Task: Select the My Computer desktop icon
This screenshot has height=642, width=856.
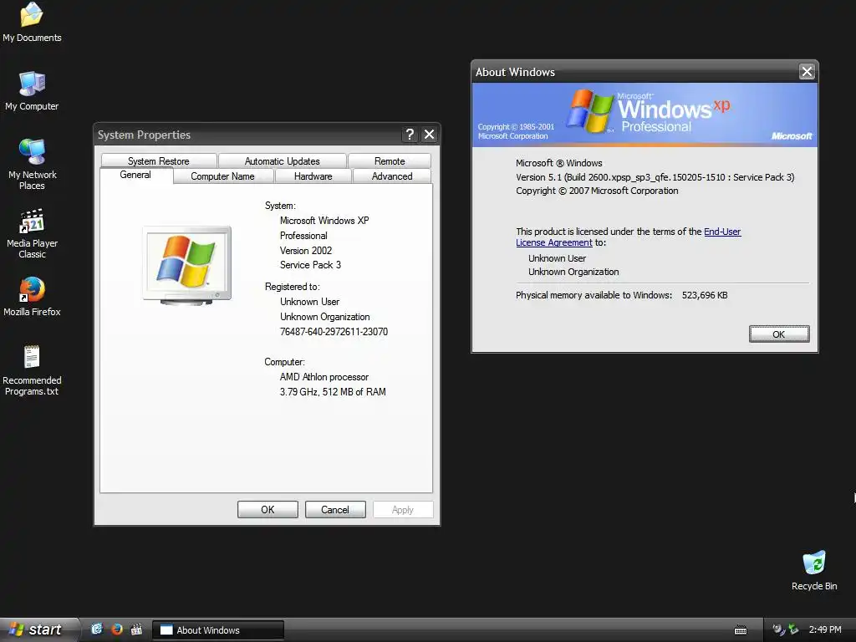Action: click(32, 90)
